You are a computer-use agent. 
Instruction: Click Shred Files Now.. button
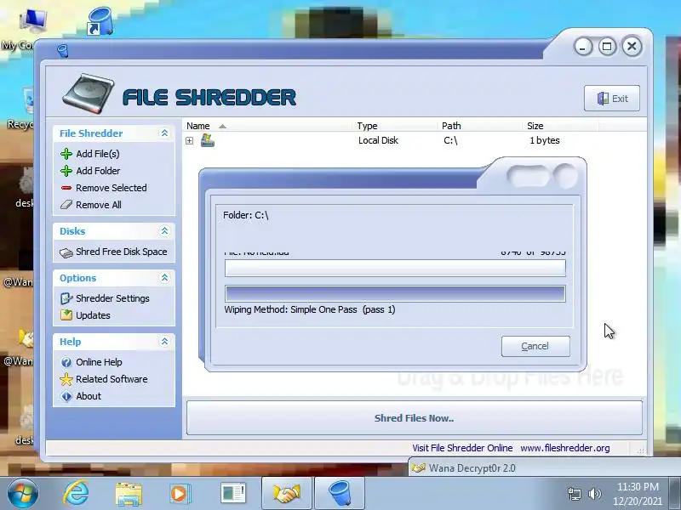click(414, 418)
